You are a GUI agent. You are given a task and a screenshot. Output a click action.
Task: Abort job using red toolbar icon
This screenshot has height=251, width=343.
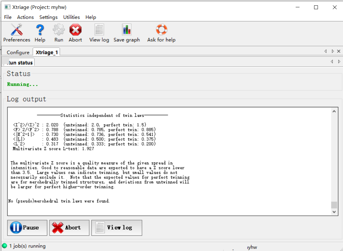click(76, 30)
